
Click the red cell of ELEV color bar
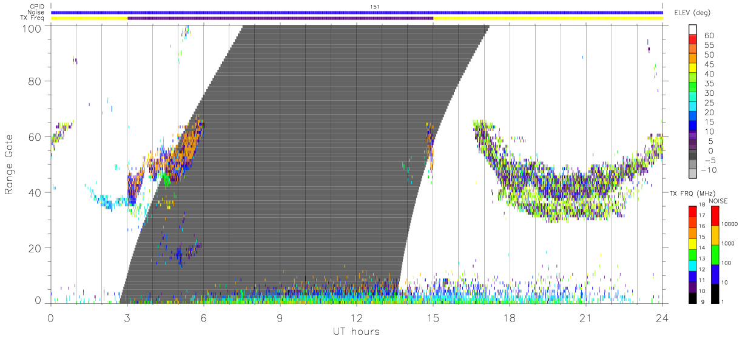pos(693,39)
